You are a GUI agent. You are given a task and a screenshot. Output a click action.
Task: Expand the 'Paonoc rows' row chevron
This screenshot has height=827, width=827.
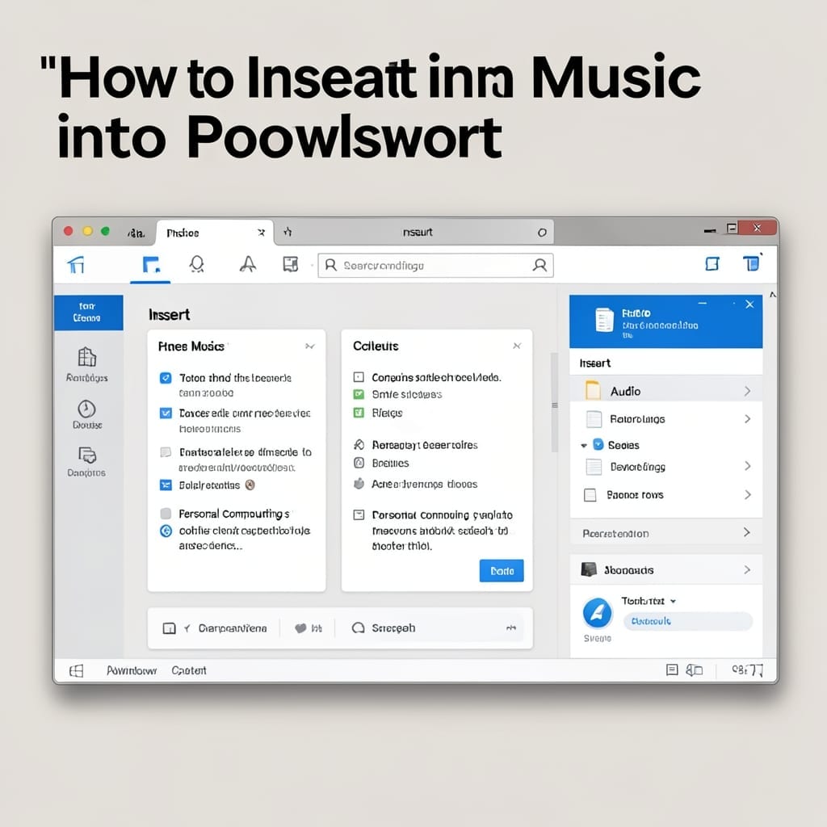747,494
